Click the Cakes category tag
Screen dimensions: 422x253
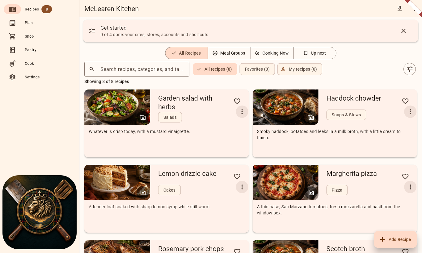coord(169,190)
